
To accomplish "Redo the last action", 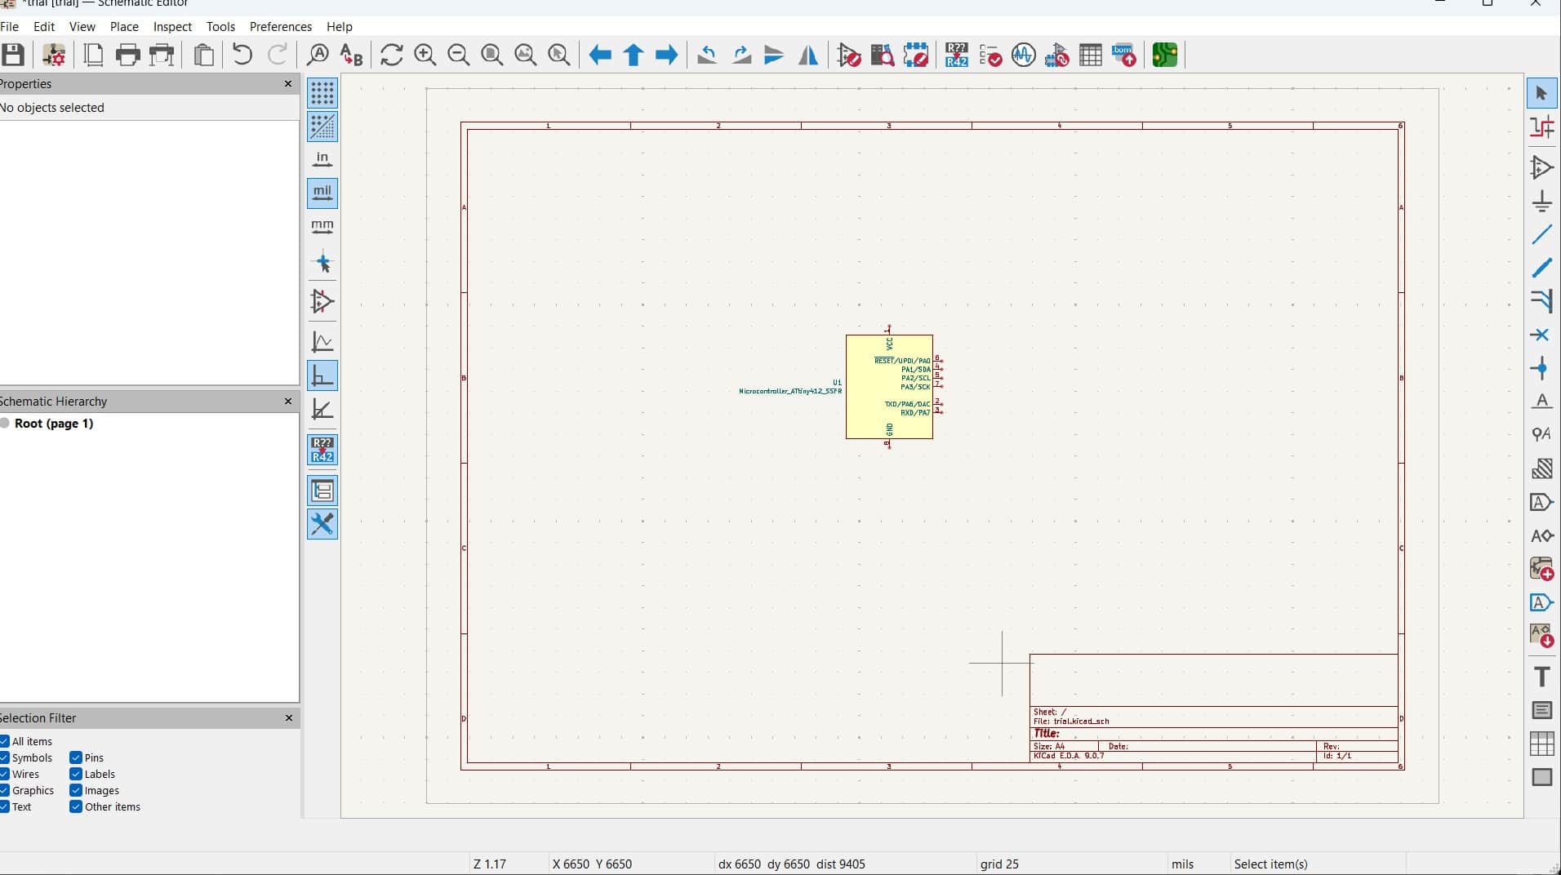I will 278,55.
